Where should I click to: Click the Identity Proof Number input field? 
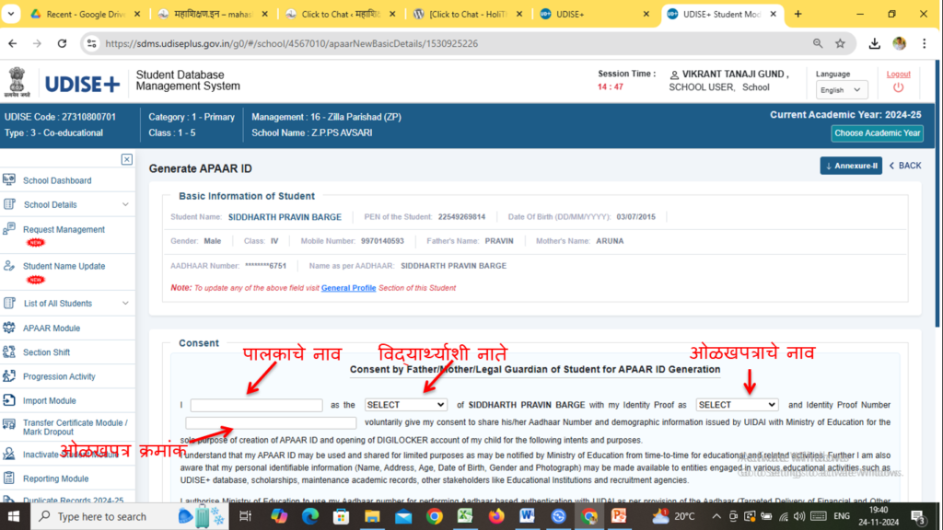click(x=271, y=422)
